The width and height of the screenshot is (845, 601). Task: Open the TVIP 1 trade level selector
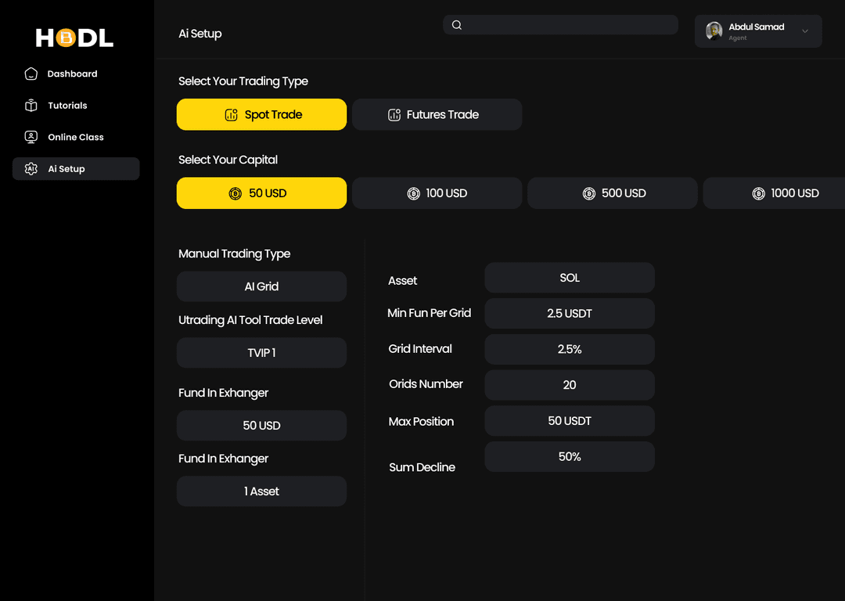[261, 352]
